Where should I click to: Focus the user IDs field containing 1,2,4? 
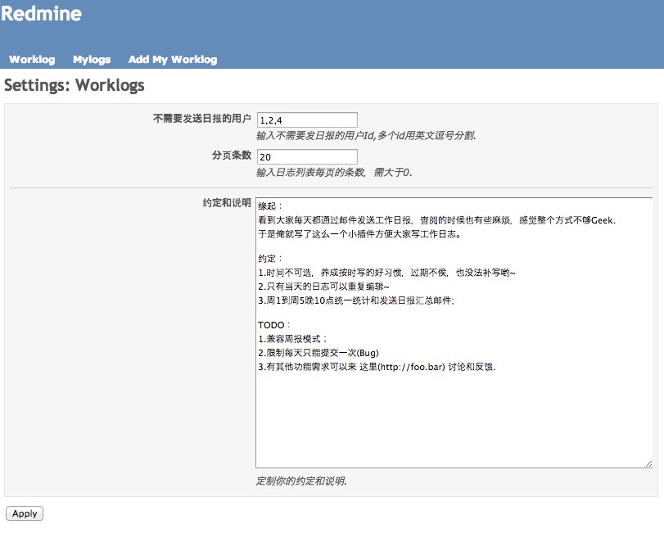pos(307,120)
